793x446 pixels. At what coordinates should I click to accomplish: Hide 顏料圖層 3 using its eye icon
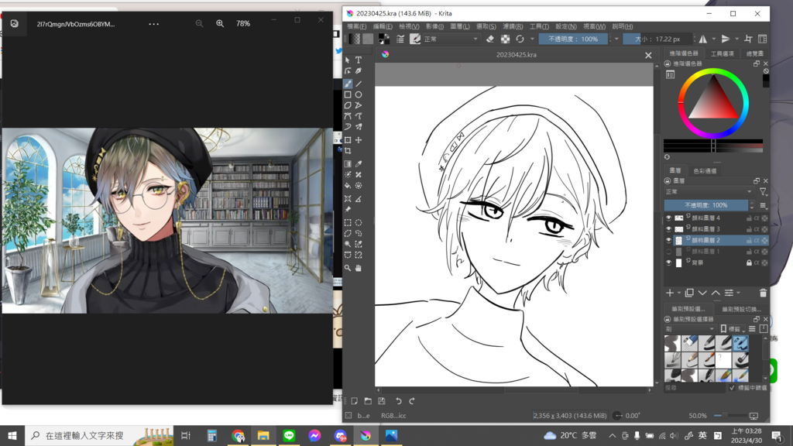668,229
